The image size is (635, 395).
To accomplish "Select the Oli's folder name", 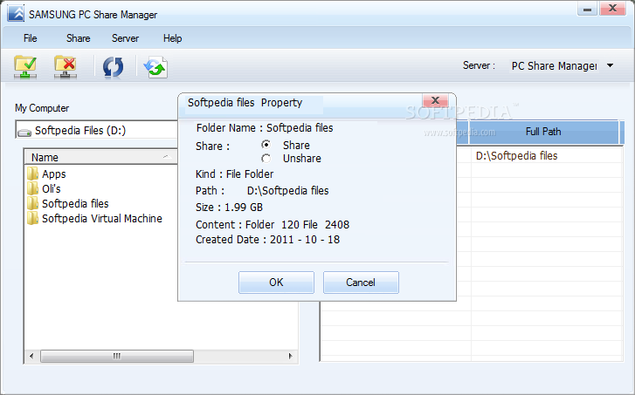I will 52,189.
